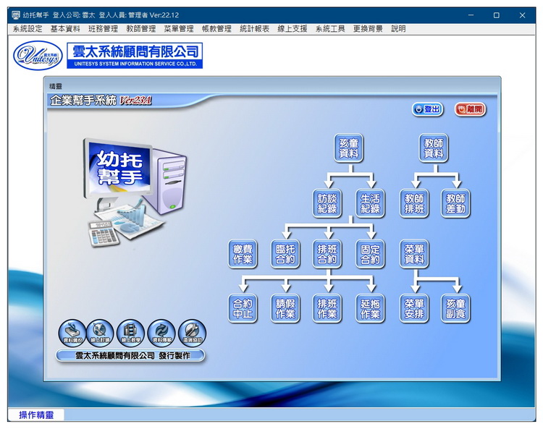
Task: Open 教師差勤 tile
Action: point(455,203)
